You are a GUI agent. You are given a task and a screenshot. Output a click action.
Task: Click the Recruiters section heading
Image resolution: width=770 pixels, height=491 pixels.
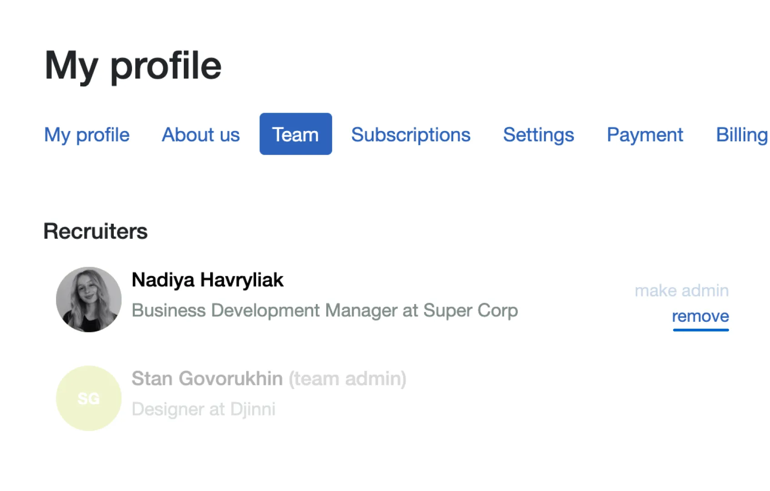(96, 231)
